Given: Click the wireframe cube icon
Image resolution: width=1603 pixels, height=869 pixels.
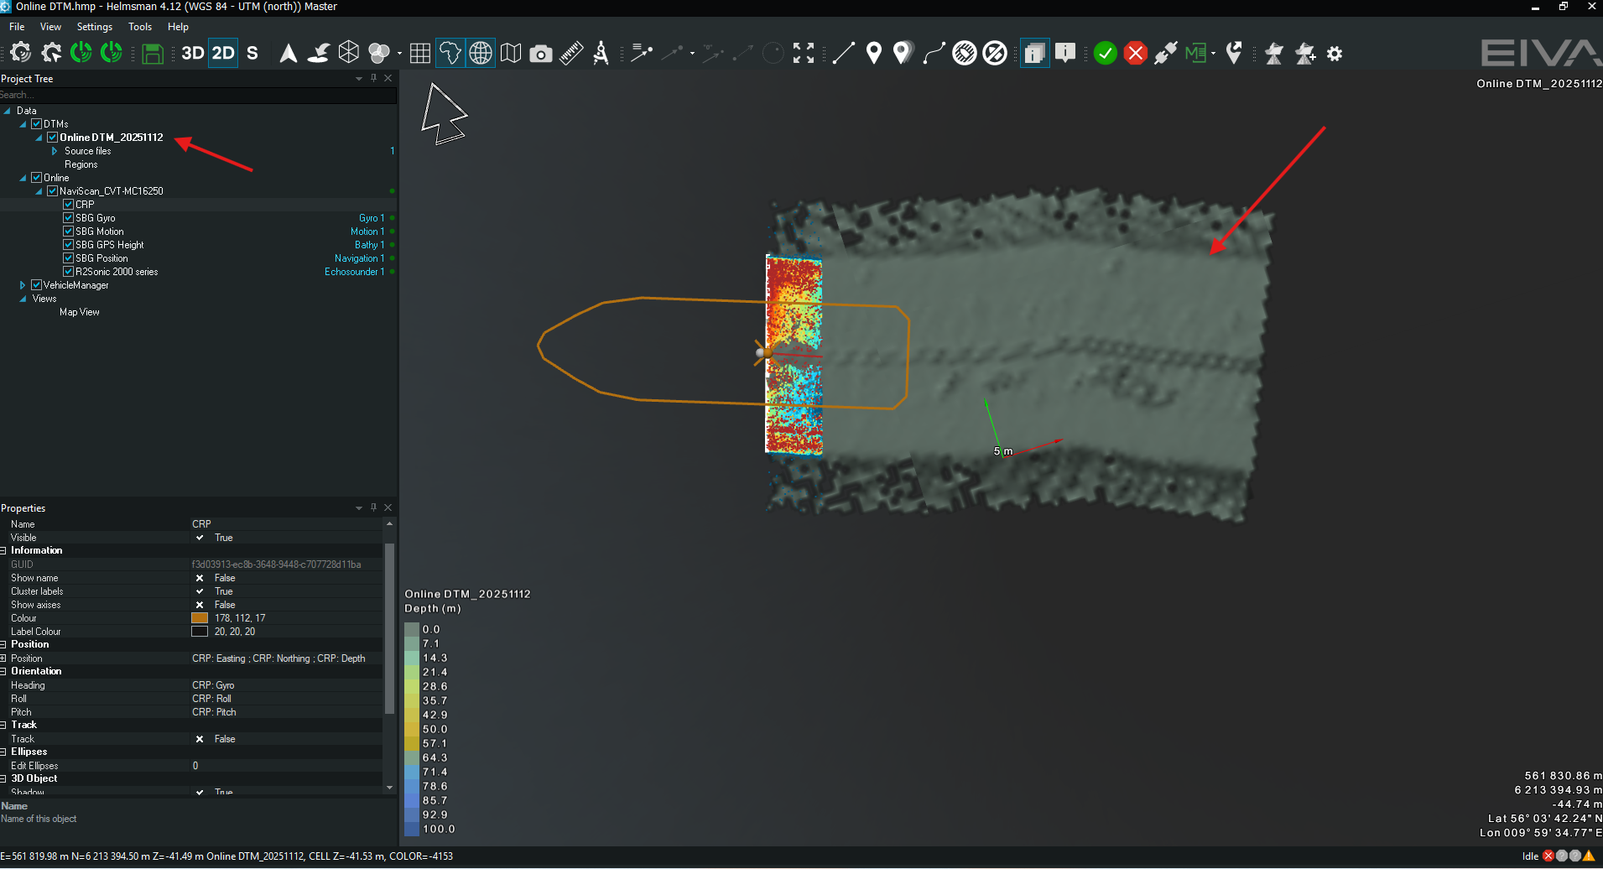Looking at the screenshot, I should point(349,54).
